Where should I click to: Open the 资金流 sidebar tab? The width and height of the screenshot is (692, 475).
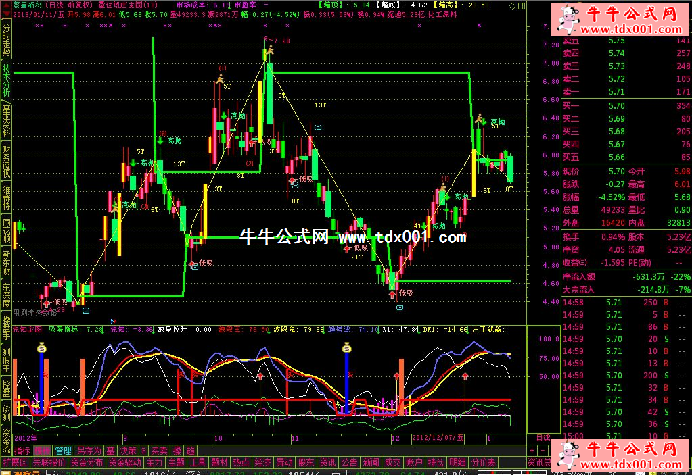coord(6,441)
